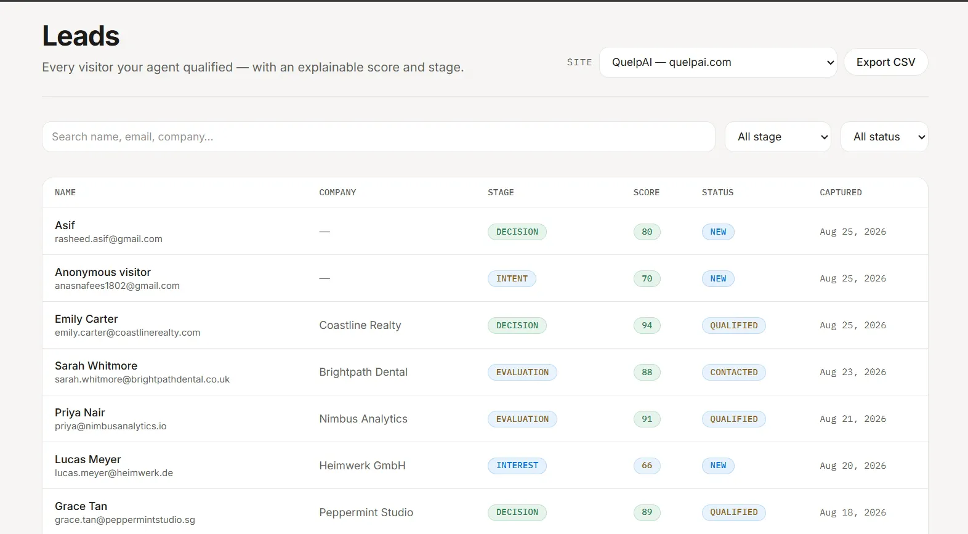Select the email grace.tan@peppermintstudio.sg
The height and width of the screenshot is (534, 968).
tap(125, 520)
